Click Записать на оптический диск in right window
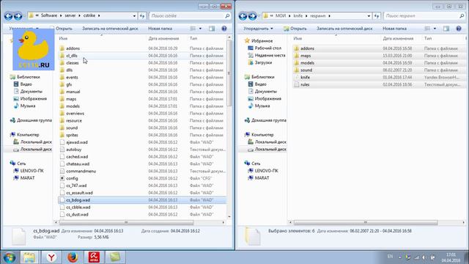Image resolution: width=469 pixels, height=264 pixels. [x=344, y=29]
